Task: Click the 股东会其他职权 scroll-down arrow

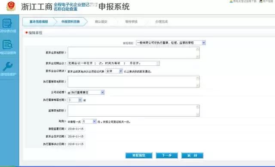Action: click(198, 56)
